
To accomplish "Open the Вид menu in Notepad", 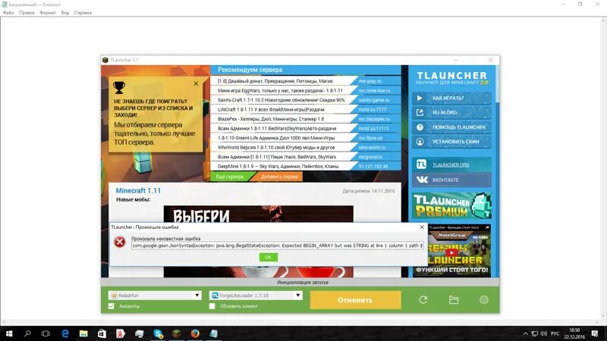I will [x=65, y=13].
